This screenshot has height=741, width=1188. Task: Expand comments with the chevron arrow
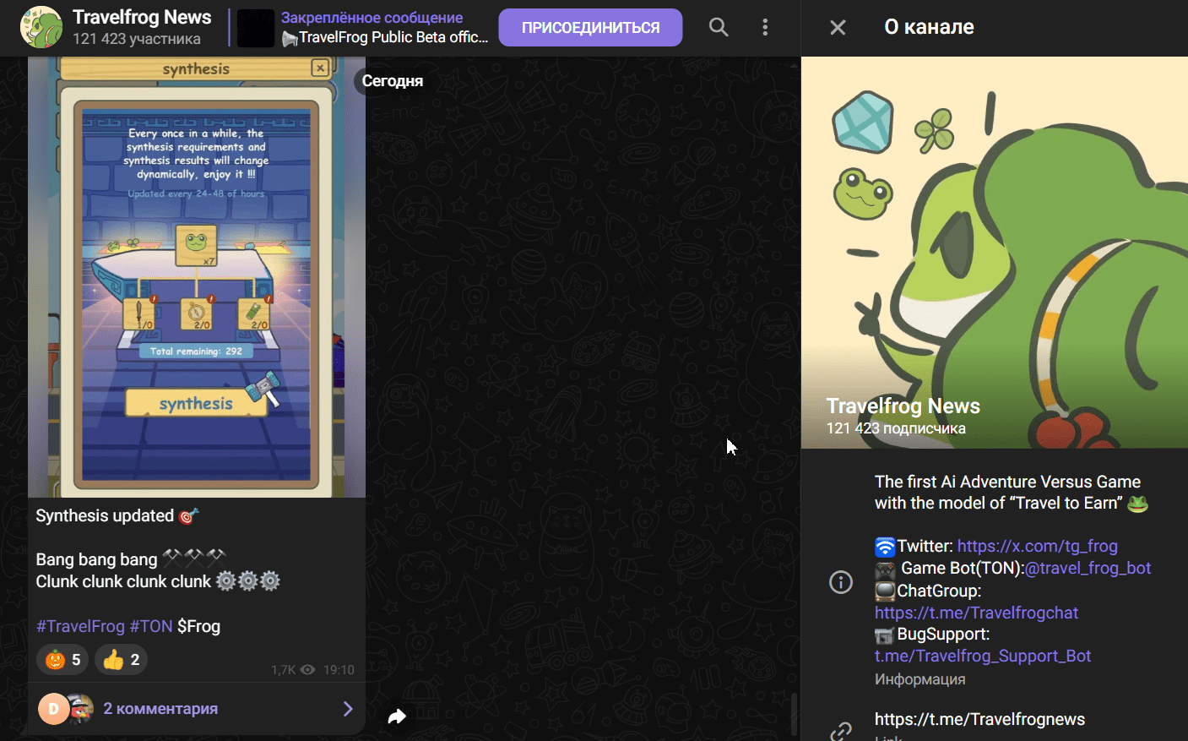click(x=348, y=709)
